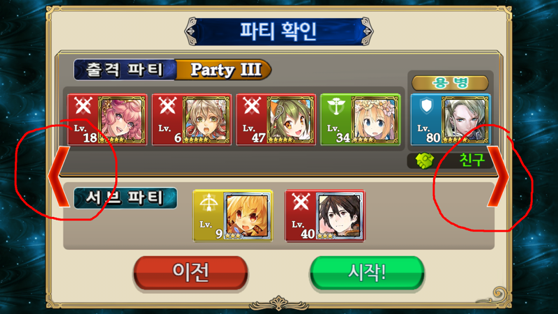Viewport: 558px width, 314px height.
Task: Click the yellow bow class icon
Action: click(x=209, y=202)
